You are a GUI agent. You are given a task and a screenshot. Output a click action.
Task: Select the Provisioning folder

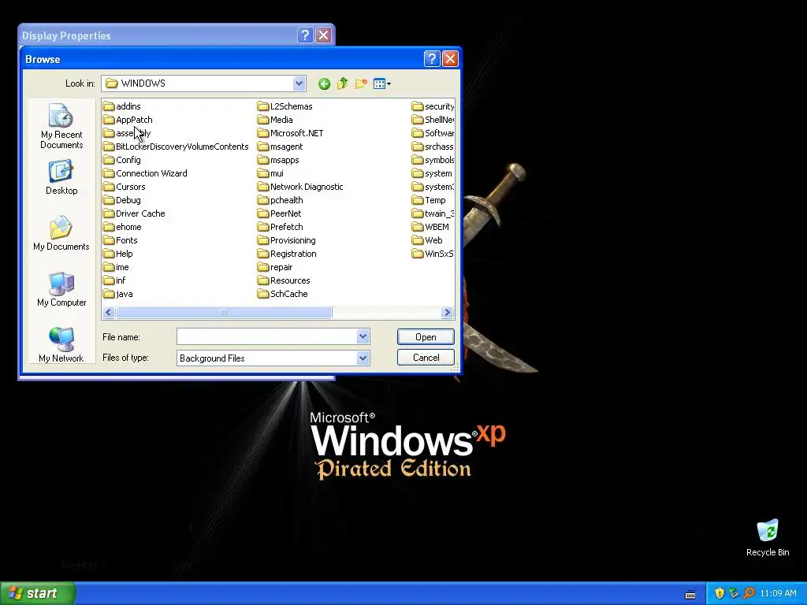coord(287,240)
